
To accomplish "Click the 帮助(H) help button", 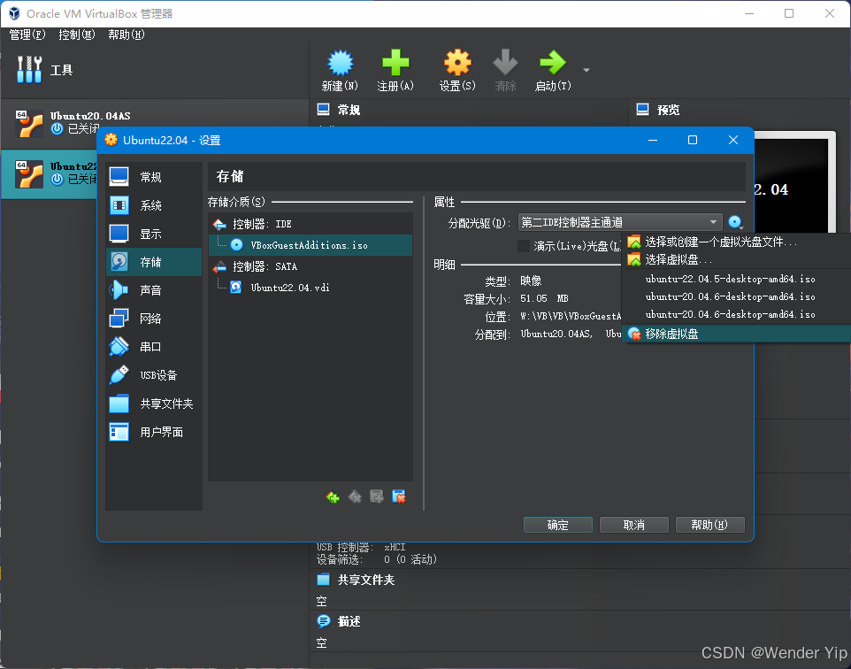I will [709, 525].
